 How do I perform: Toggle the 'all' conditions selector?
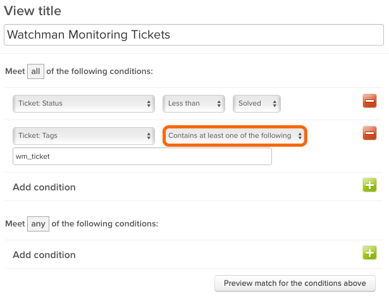[x=35, y=71]
